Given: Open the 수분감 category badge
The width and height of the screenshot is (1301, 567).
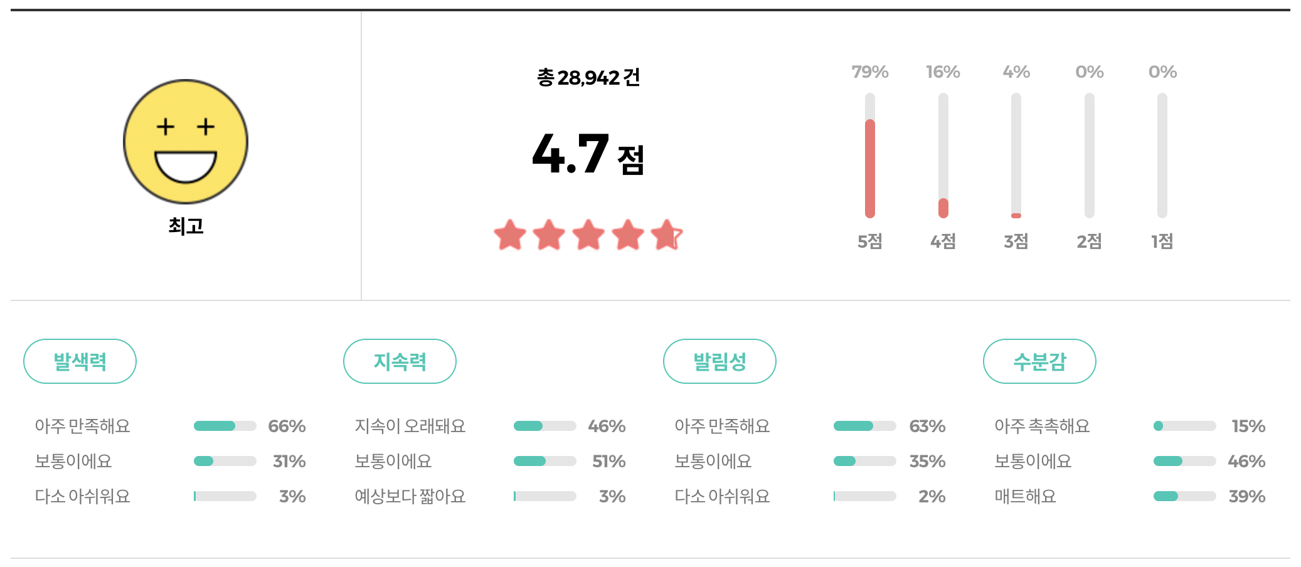Looking at the screenshot, I should [x=1039, y=361].
